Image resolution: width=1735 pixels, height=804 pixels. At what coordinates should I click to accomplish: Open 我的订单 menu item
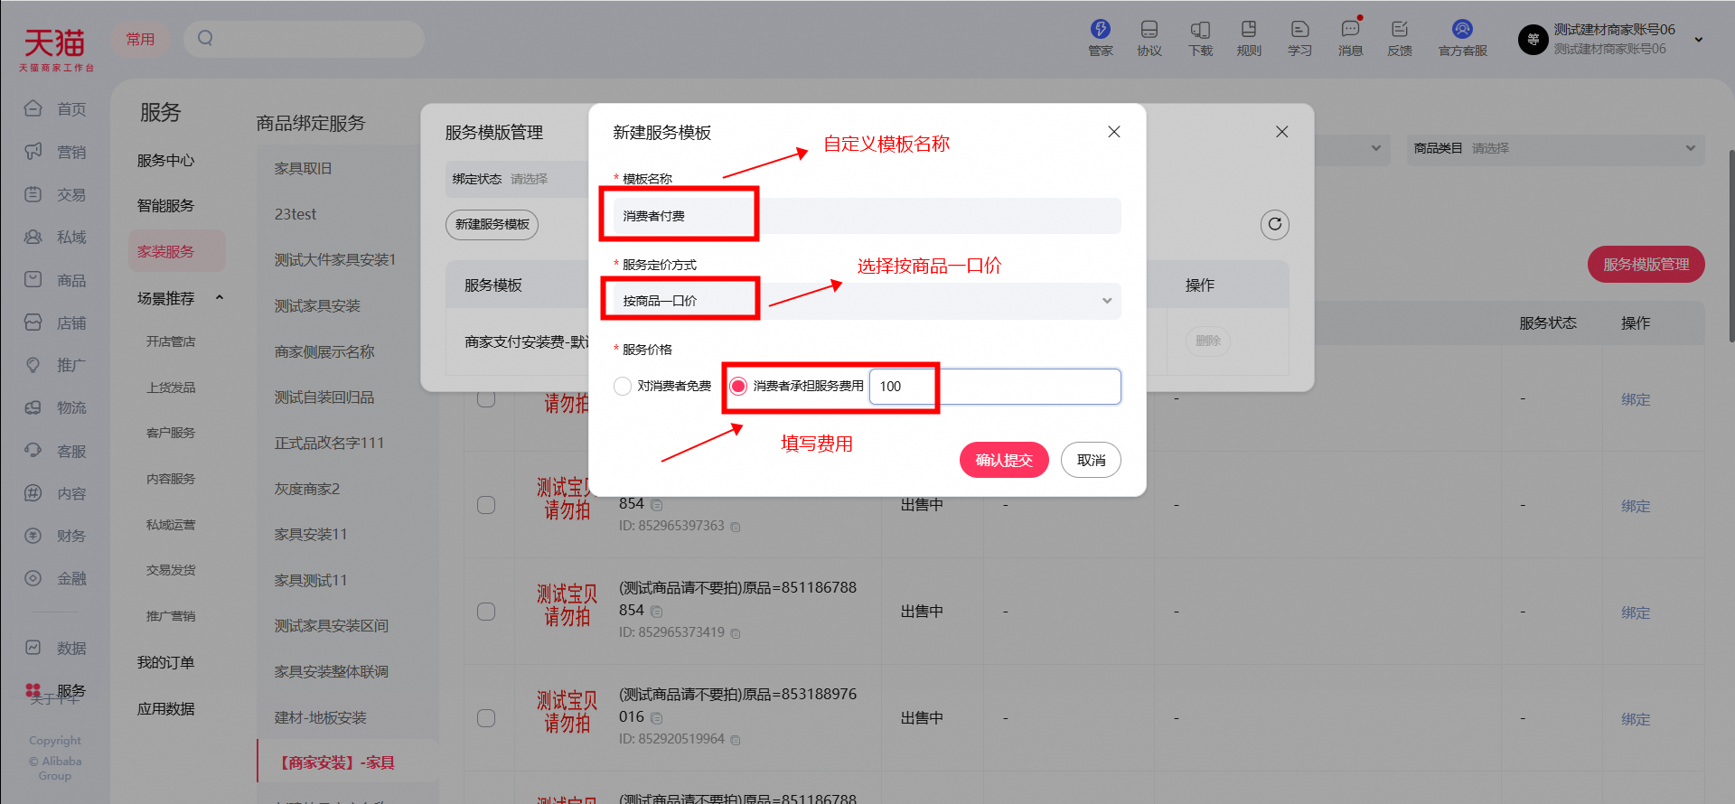coord(166,662)
